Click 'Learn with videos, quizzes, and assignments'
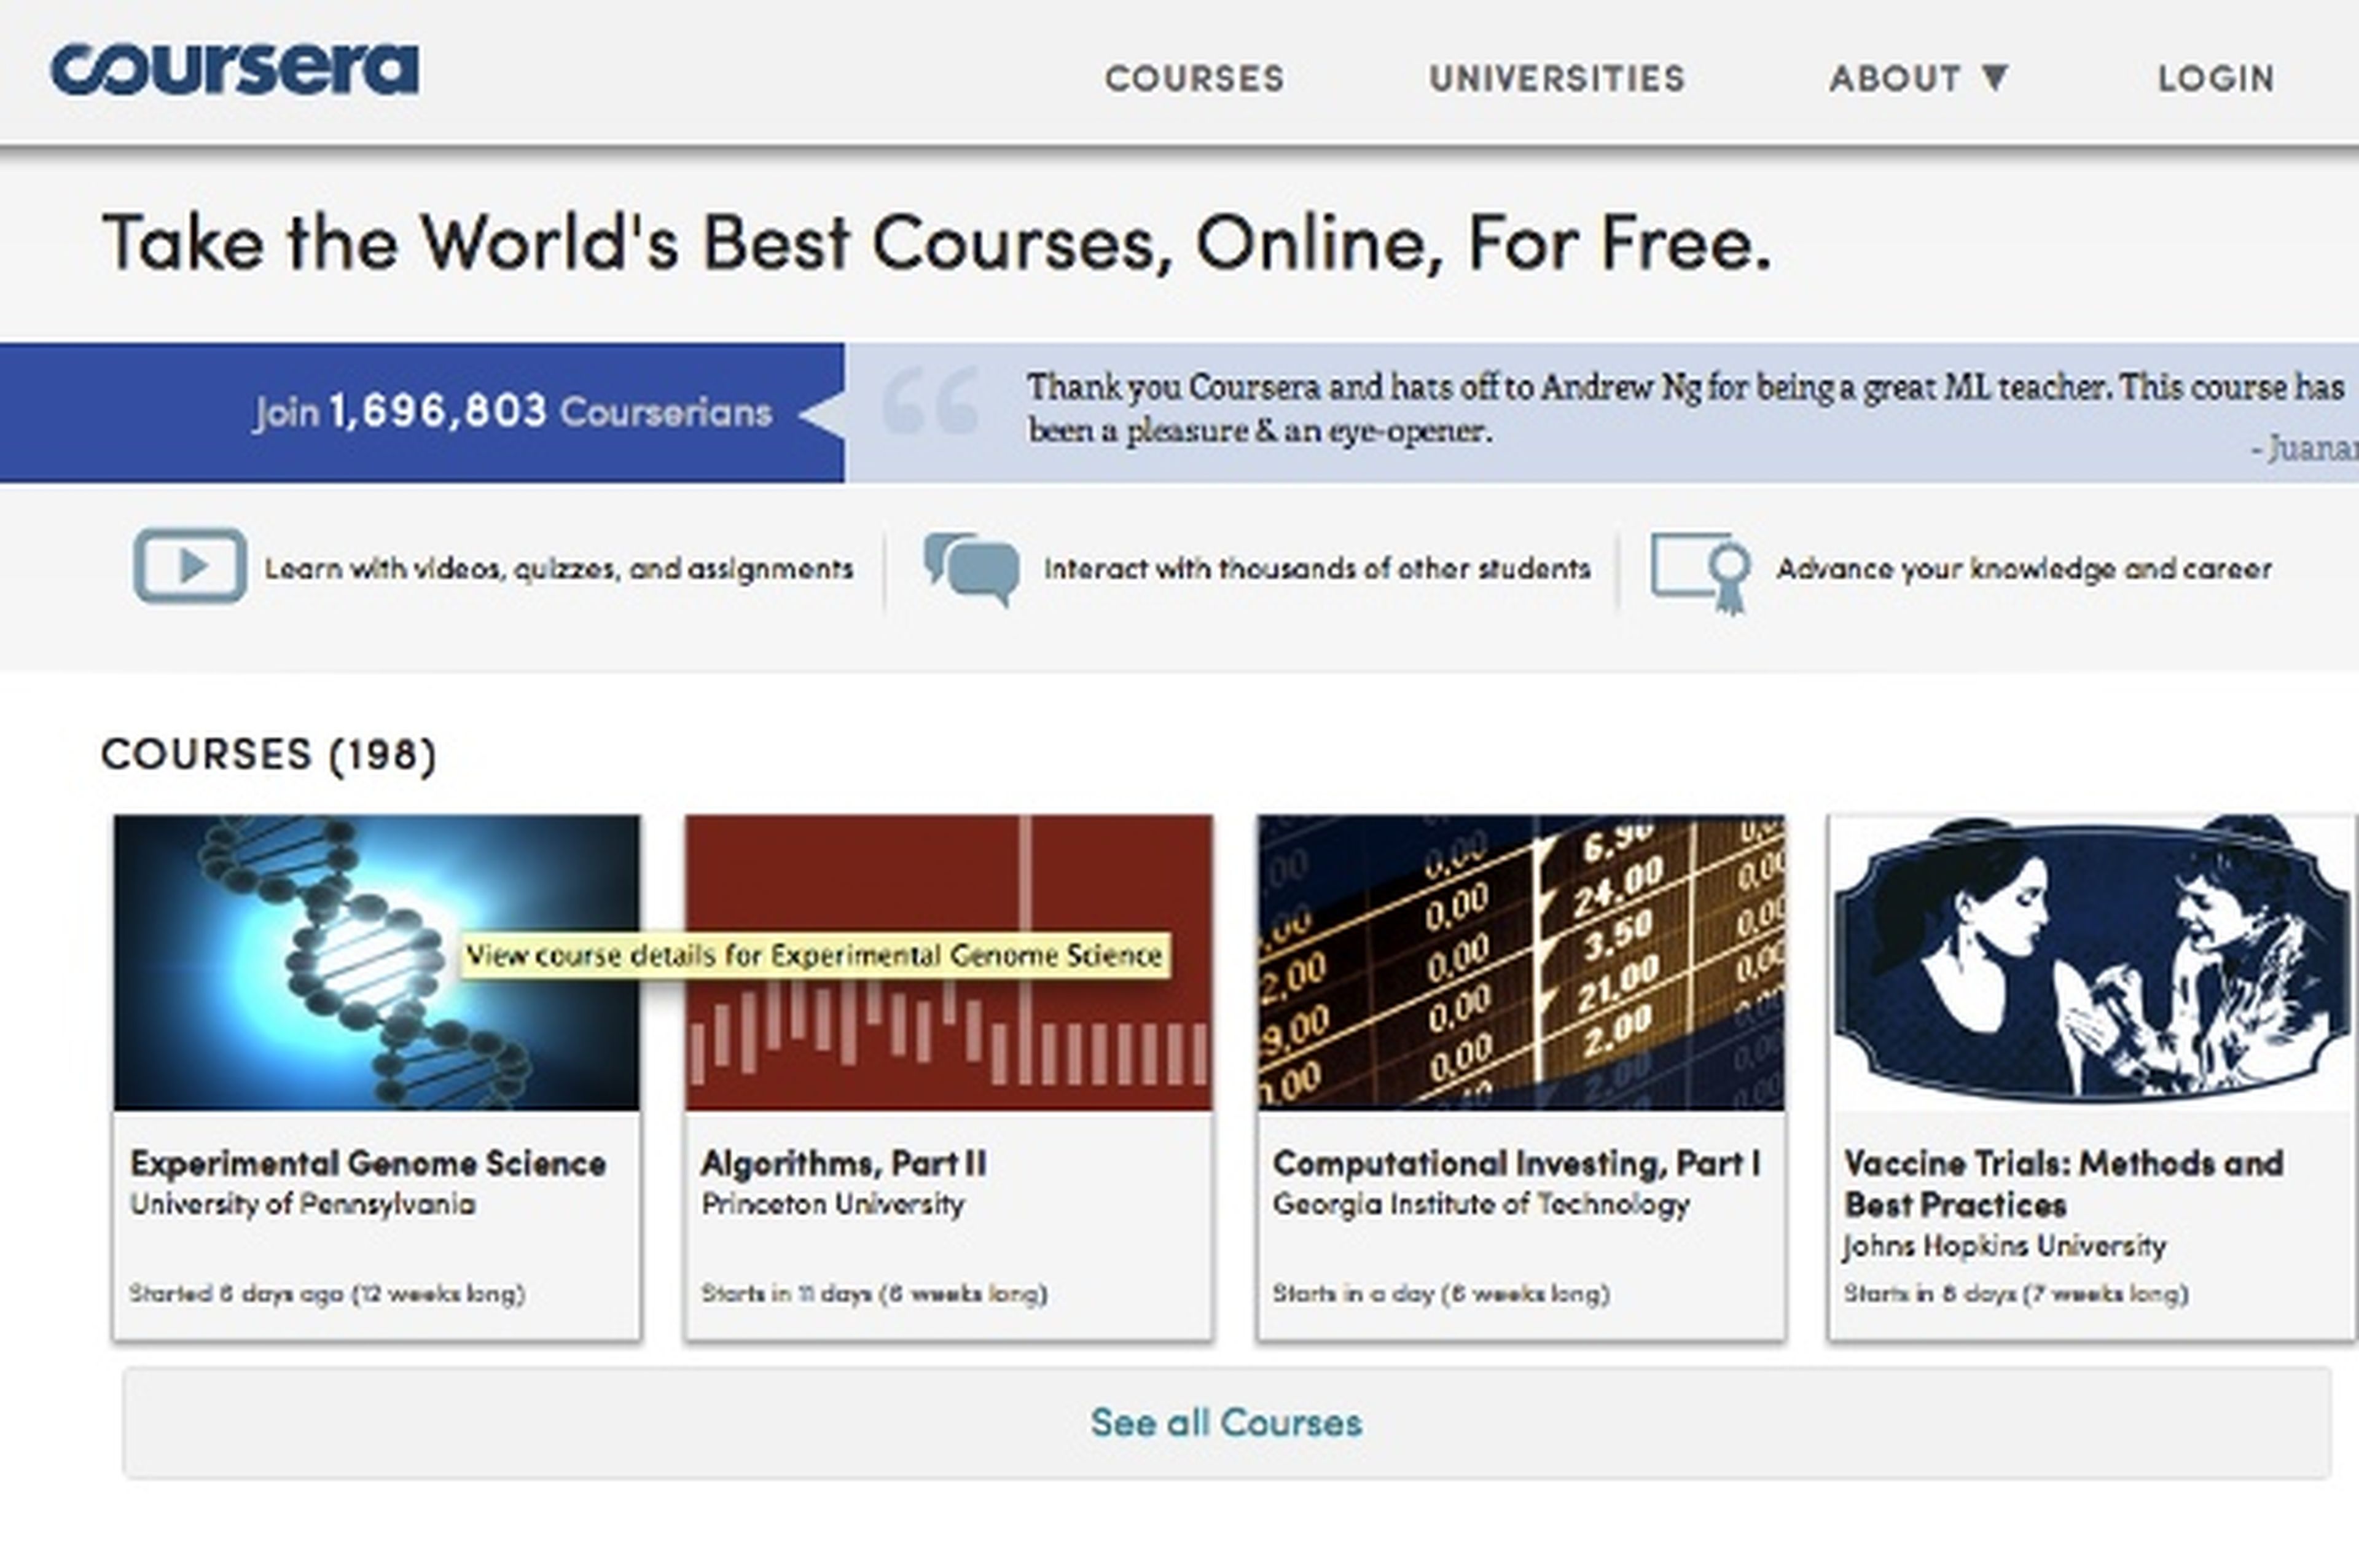Image resolution: width=2359 pixels, height=1568 pixels. click(559, 569)
